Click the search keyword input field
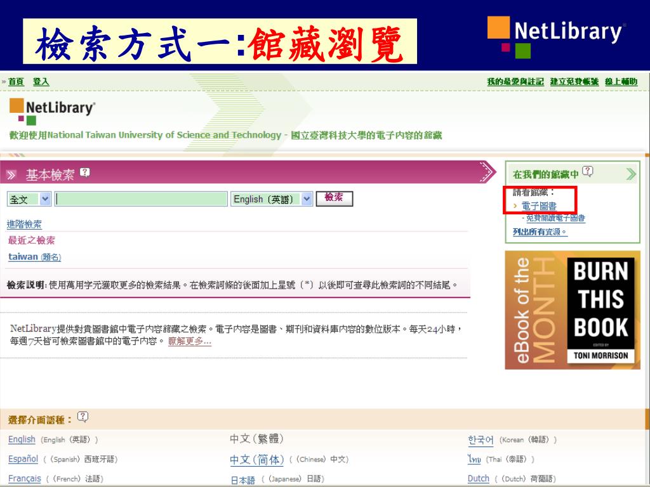This screenshot has width=650, height=487. pos(141,199)
